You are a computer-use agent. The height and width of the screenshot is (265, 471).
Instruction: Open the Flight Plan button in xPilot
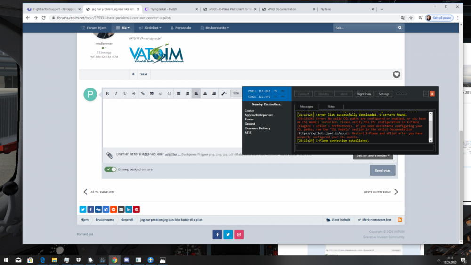tap(363, 94)
